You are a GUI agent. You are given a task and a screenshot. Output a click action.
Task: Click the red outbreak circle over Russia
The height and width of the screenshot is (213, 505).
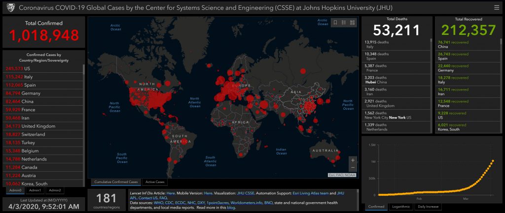point(303,71)
